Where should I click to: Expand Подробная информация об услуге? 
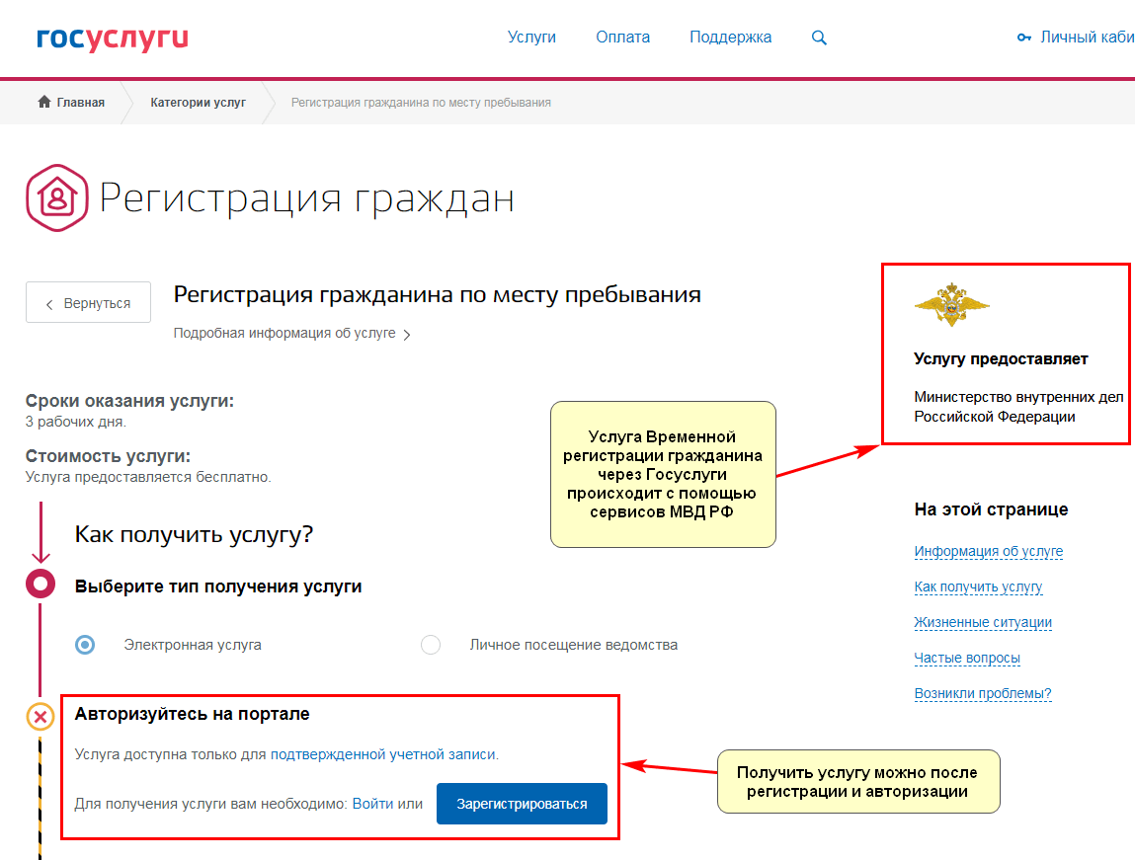[x=291, y=334]
